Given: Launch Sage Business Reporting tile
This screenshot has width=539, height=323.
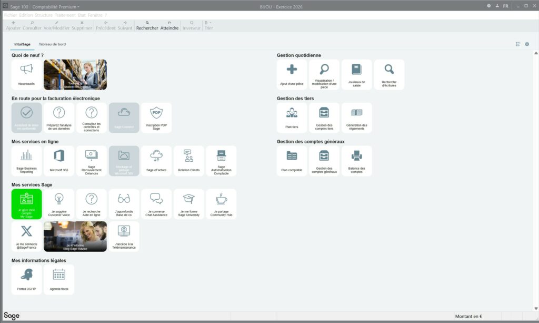Looking at the screenshot, I should coord(26,161).
